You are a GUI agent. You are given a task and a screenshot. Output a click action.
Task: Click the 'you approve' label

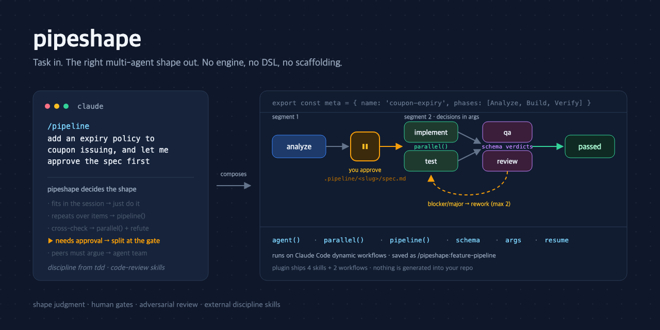coord(365,170)
